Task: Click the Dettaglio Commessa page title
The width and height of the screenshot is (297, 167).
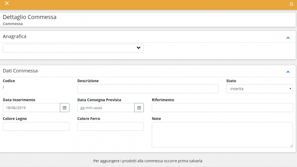Action: tap(29, 17)
